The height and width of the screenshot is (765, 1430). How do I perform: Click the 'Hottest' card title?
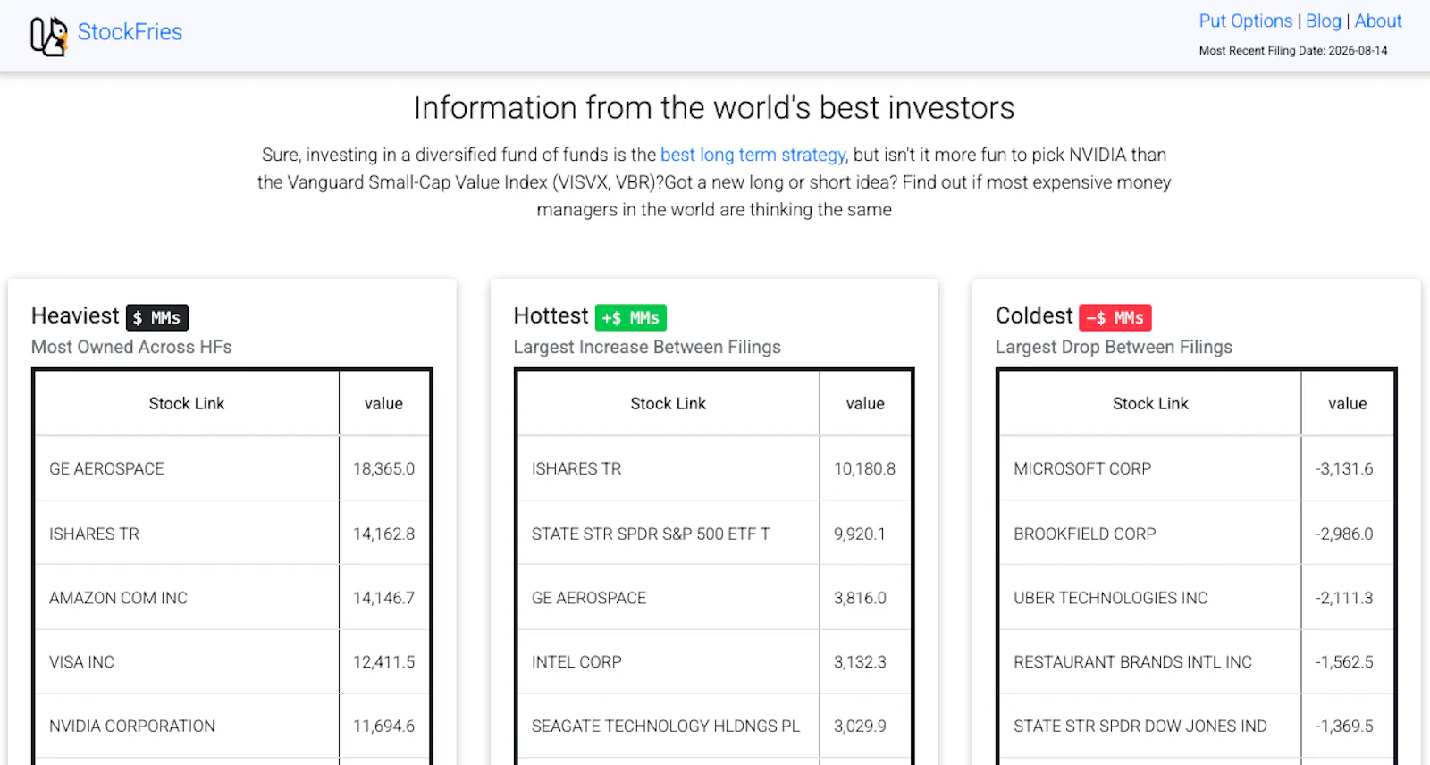(x=551, y=315)
